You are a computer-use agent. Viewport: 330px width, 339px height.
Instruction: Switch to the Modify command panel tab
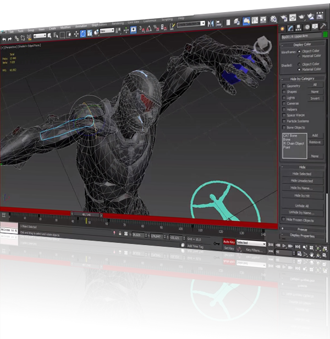[290, 28]
